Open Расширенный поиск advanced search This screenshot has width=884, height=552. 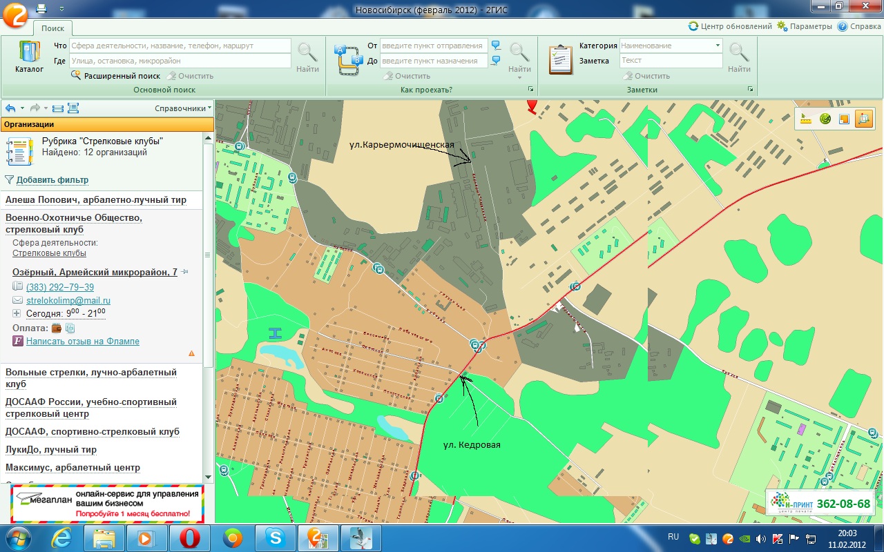(122, 76)
